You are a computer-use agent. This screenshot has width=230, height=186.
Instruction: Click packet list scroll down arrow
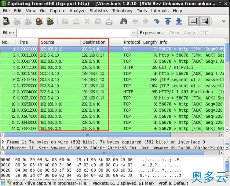(x=227, y=129)
